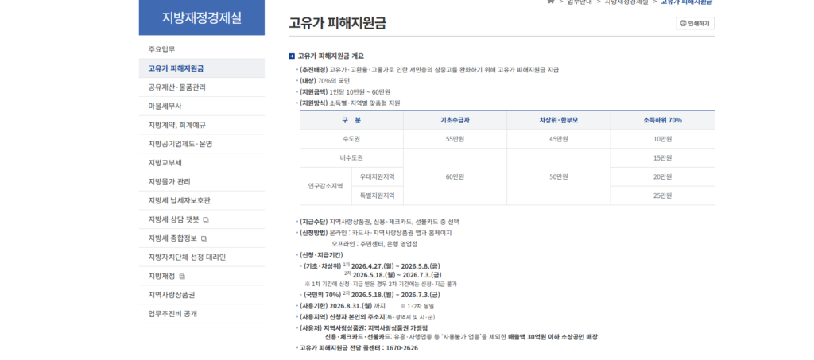
Task: Click the printer icon in 인쇄하기 button
Action: click(x=683, y=23)
